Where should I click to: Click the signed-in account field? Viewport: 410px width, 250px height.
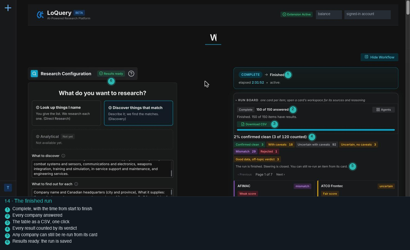click(367, 15)
